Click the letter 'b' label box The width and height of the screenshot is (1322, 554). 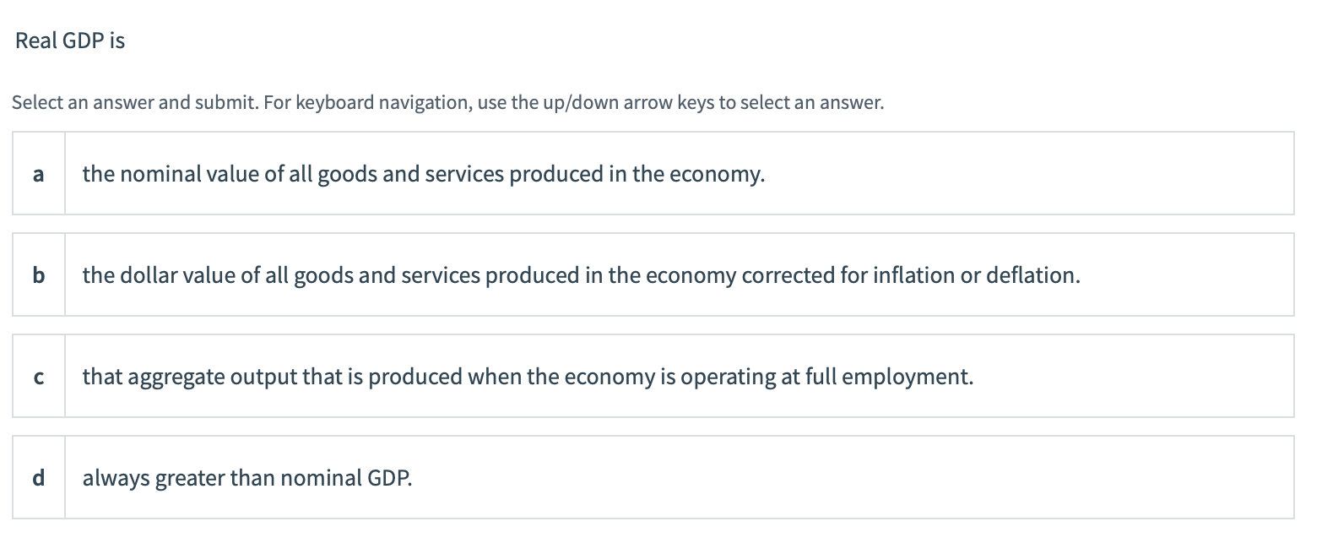(x=38, y=274)
